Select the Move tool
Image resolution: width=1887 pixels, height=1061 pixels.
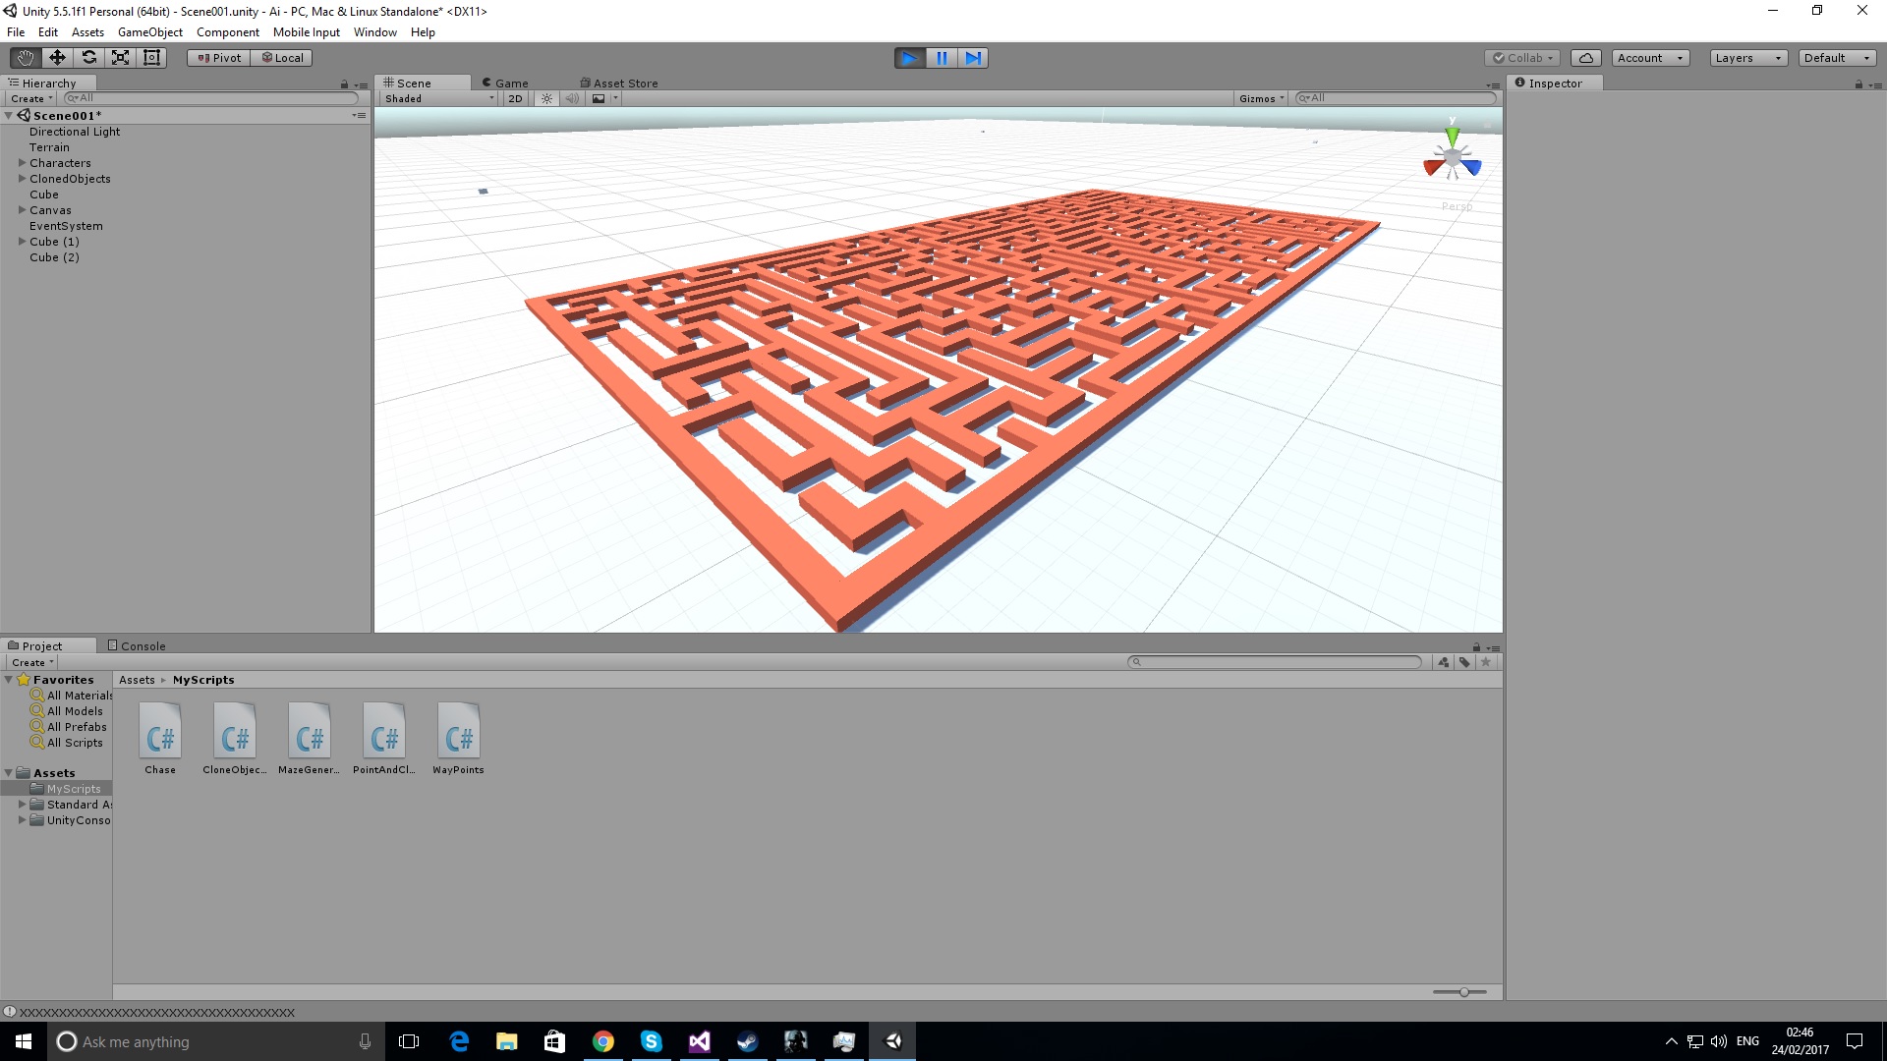[x=57, y=58]
